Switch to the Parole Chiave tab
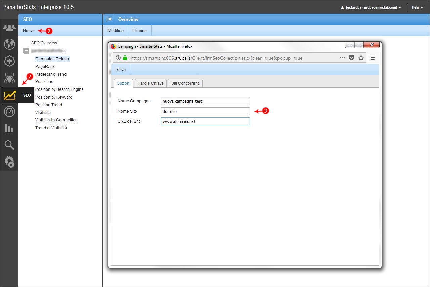This screenshot has height=287, width=430. 150,83
